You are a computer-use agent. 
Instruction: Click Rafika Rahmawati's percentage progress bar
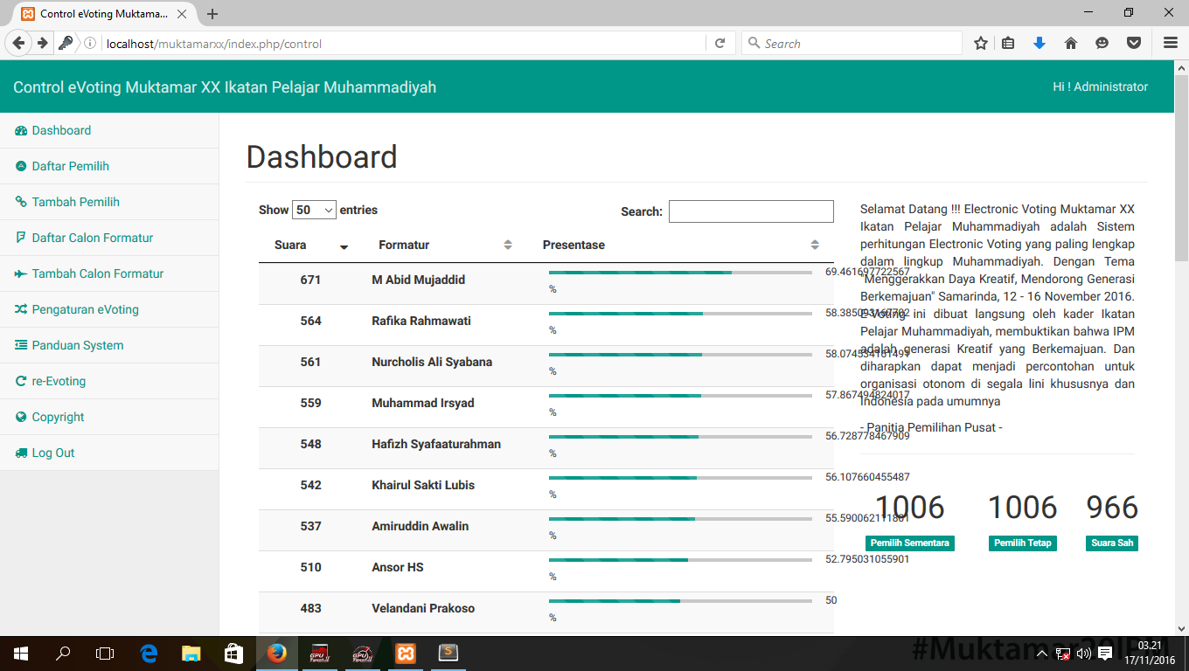pyautogui.click(x=680, y=314)
